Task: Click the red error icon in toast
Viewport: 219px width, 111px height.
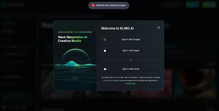Action: pyautogui.click(x=93, y=5)
